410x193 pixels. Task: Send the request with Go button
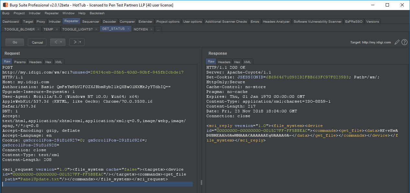click(x=15, y=42)
